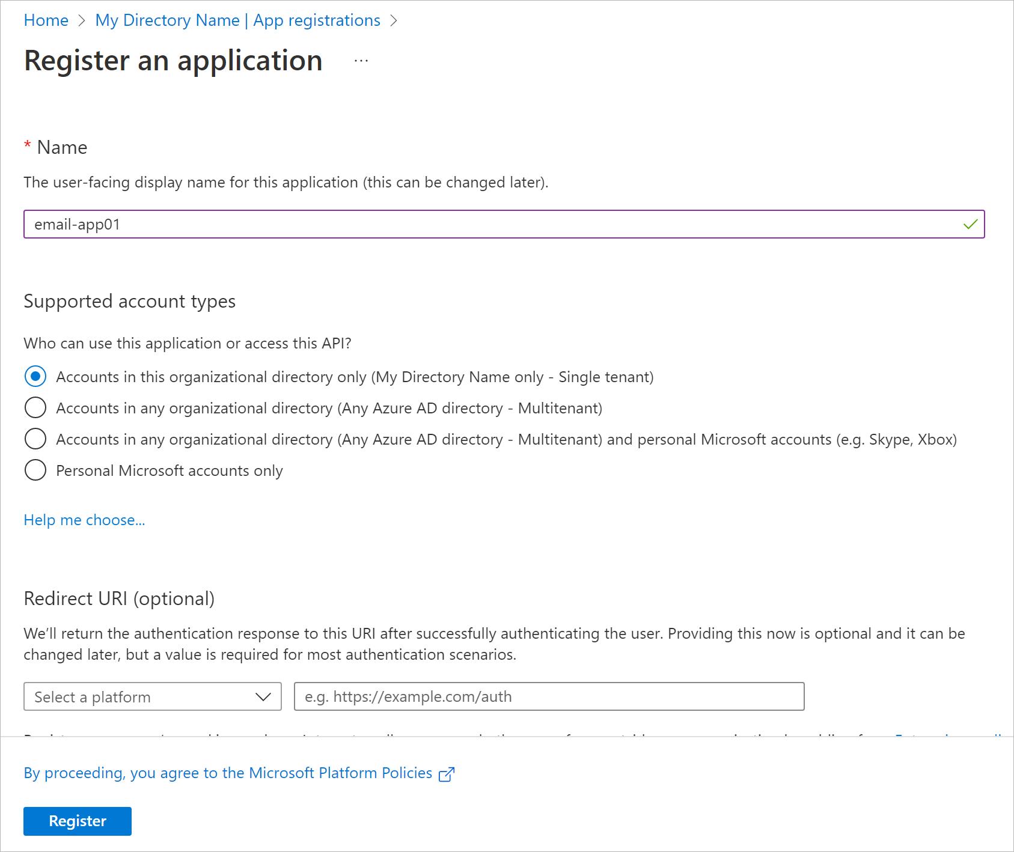Select "Accounts in any organizational directory - Multitenant"
1014x852 pixels.
tap(35, 407)
